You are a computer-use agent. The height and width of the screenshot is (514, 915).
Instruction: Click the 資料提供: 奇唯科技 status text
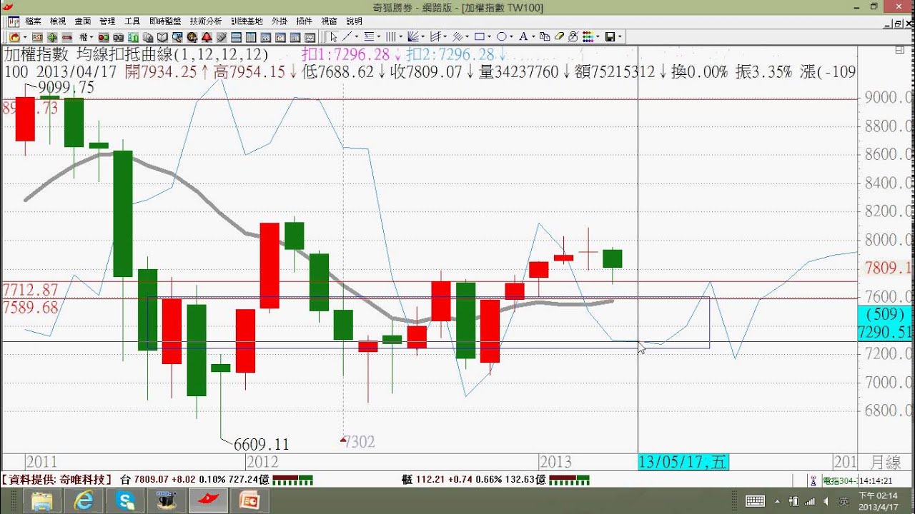click(x=56, y=480)
